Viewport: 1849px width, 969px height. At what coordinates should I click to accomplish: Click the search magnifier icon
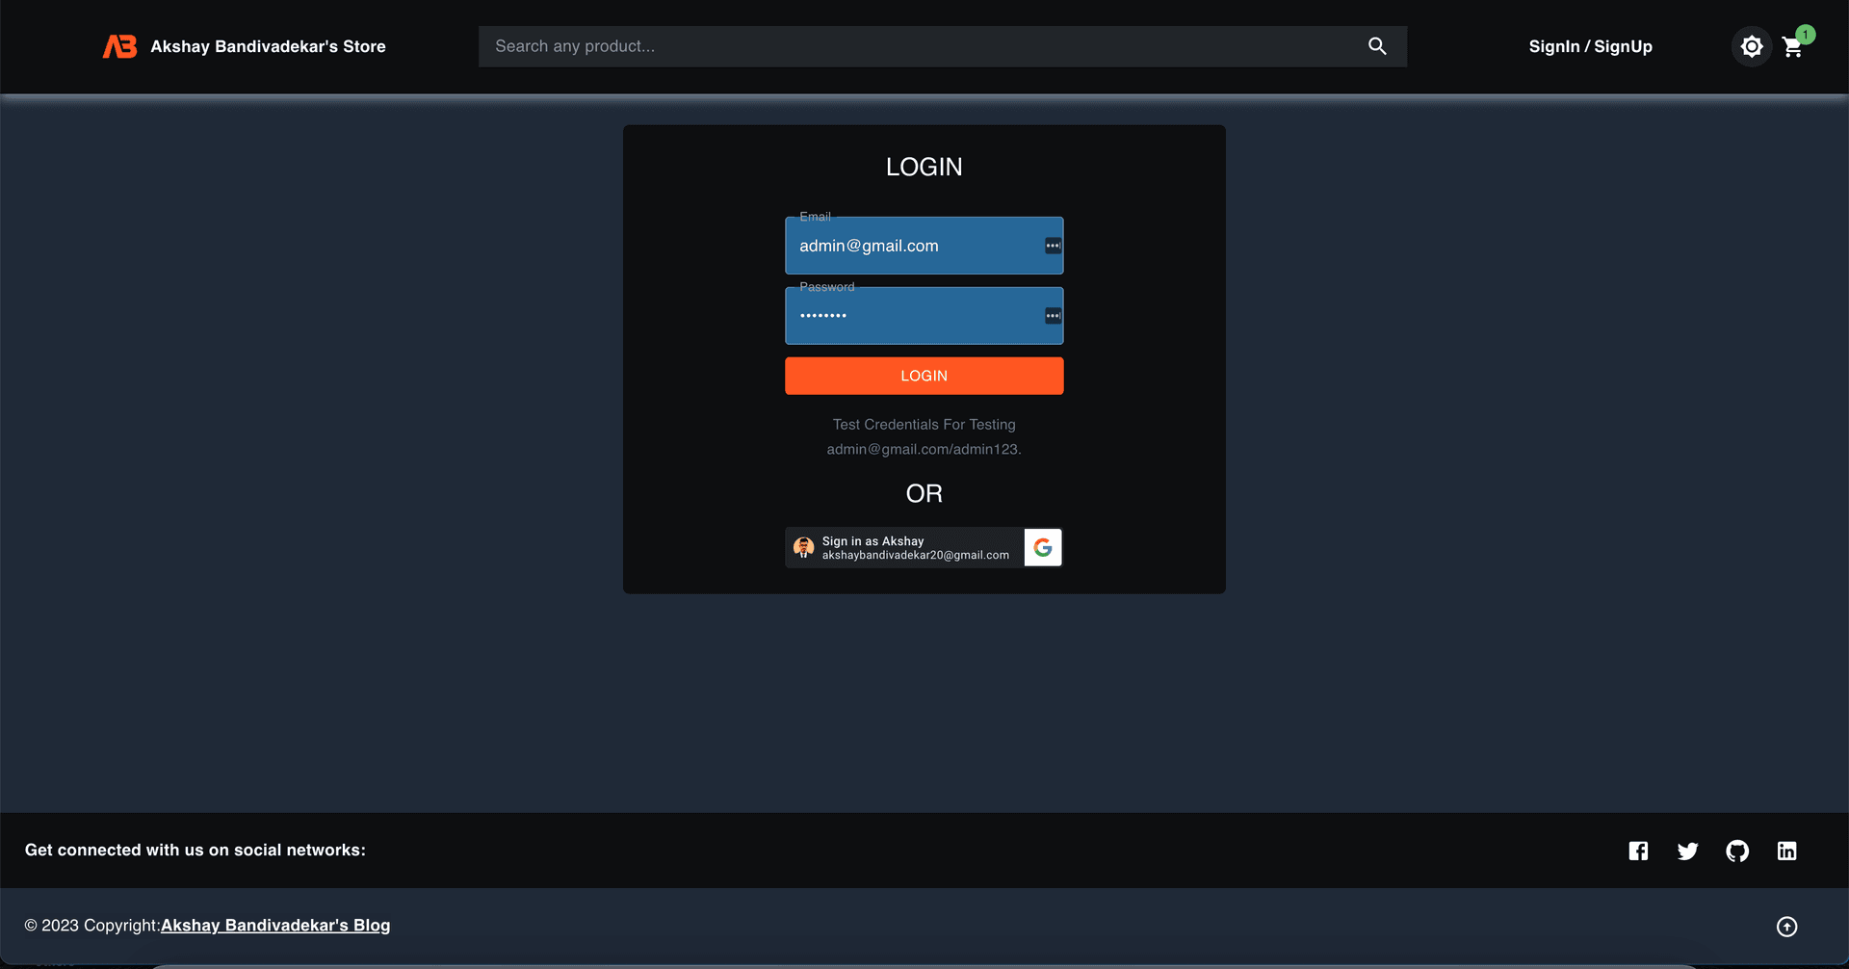tap(1377, 46)
